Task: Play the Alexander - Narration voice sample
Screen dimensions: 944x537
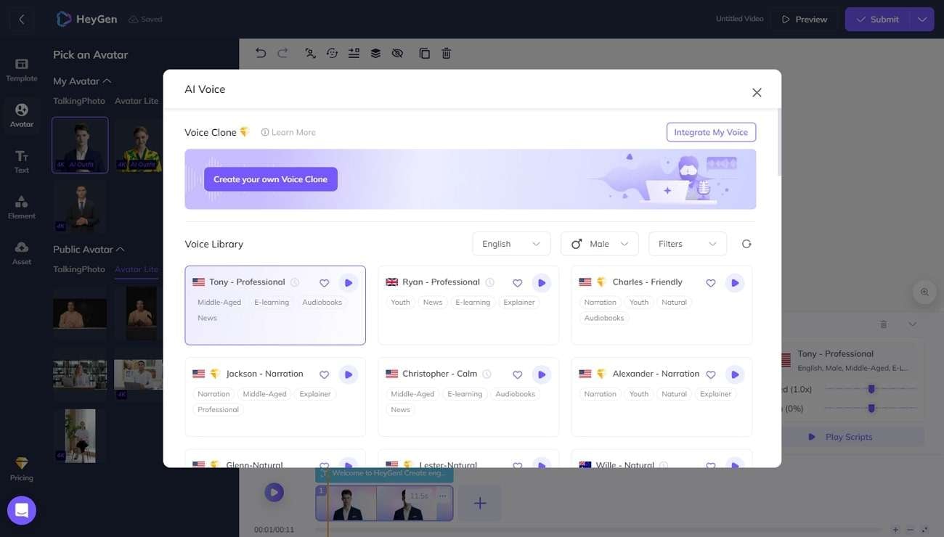Action: click(x=735, y=374)
